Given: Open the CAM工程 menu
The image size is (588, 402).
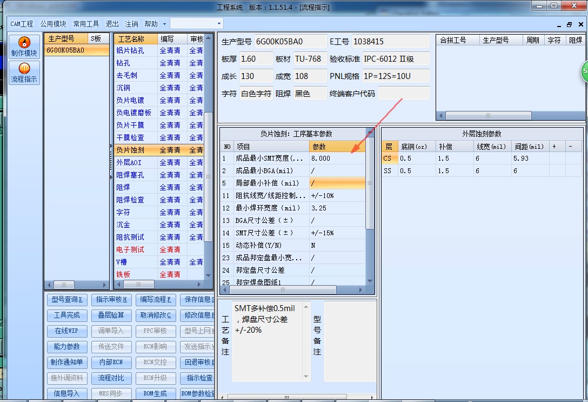Looking at the screenshot, I should point(22,24).
